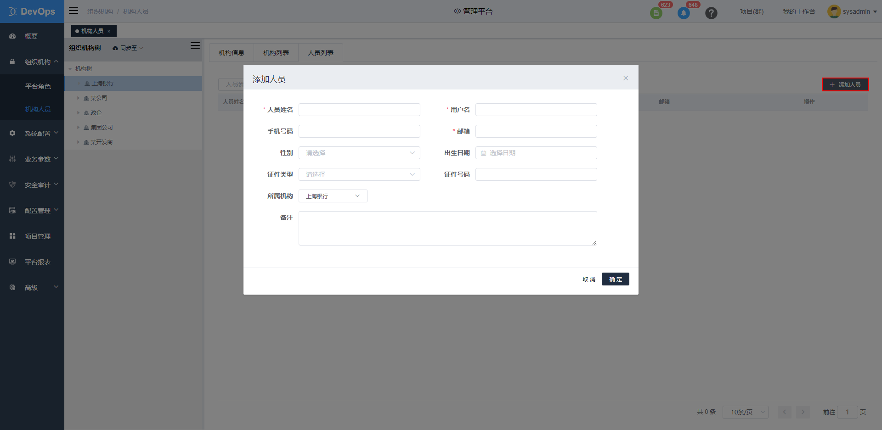Click the DevOps logo
Screen dimensions: 882x430
(32, 11)
